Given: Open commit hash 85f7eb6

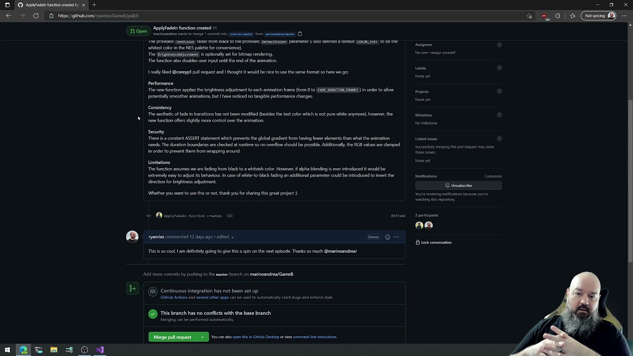Looking at the screenshot, I should click(398, 216).
